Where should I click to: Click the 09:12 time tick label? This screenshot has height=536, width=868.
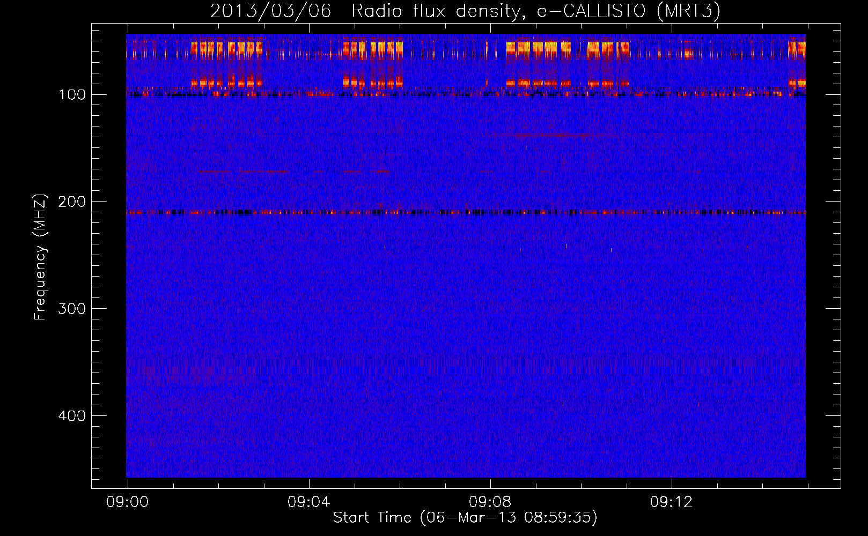(x=671, y=502)
